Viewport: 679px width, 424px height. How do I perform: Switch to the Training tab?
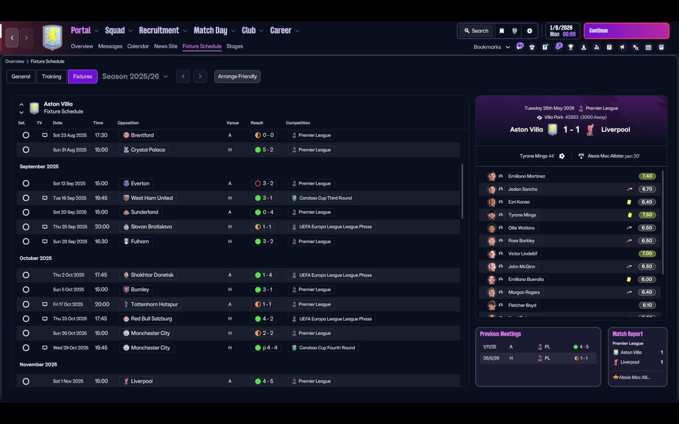click(x=51, y=76)
